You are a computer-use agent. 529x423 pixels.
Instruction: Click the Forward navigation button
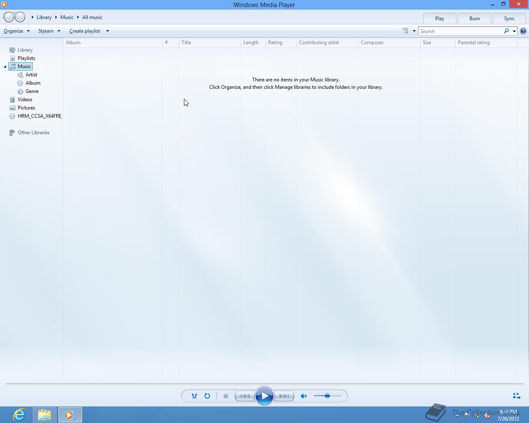tap(20, 17)
